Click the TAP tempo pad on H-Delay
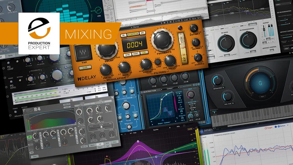Image resolution: width=293 pixels, height=165 pixels. point(83,53)
